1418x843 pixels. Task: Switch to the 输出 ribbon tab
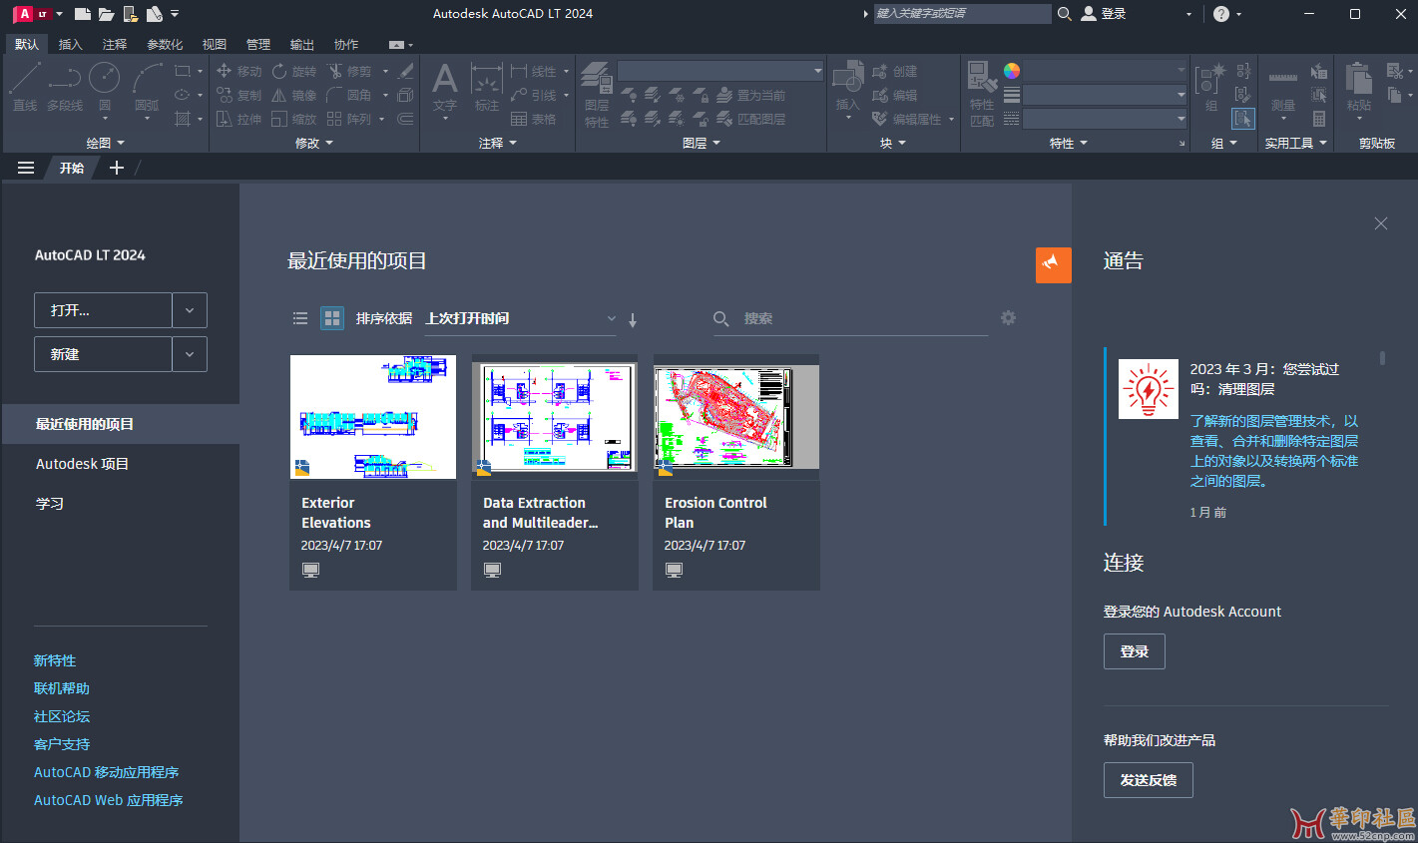(301, 44)
